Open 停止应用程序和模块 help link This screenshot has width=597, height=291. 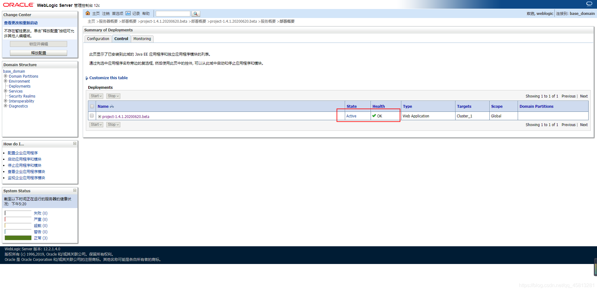25,166
